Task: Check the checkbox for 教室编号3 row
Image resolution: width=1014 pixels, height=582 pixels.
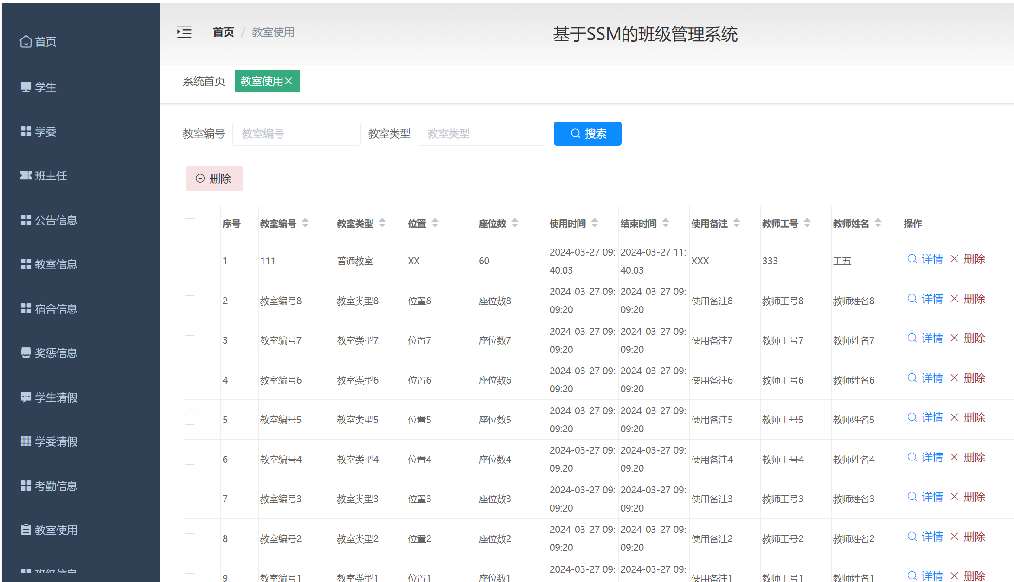Action: [190, 499]
